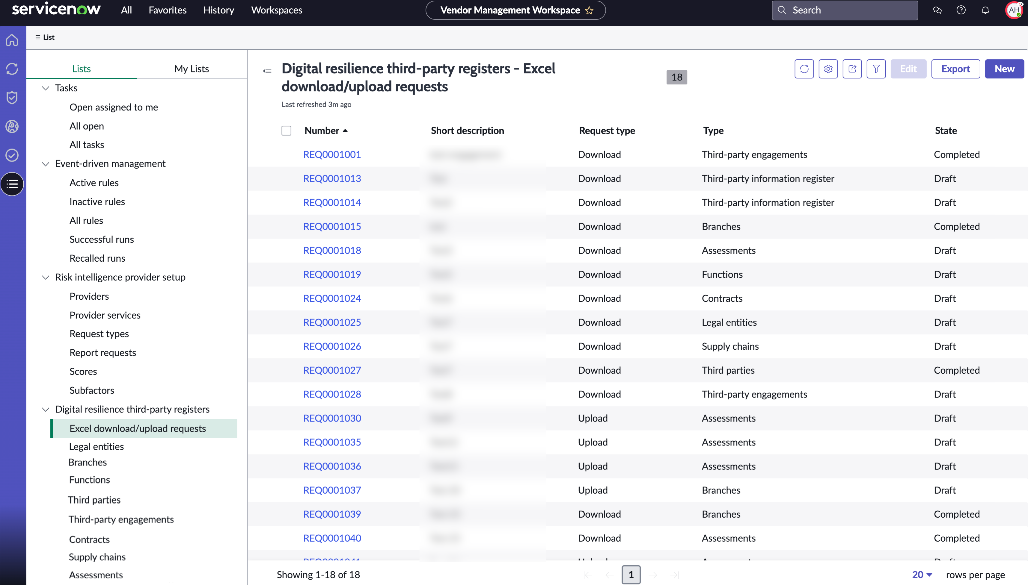Collapse Risk intelligence provider setup group
This screenshot has width=1028, height=585.
[x=46, y=277]
